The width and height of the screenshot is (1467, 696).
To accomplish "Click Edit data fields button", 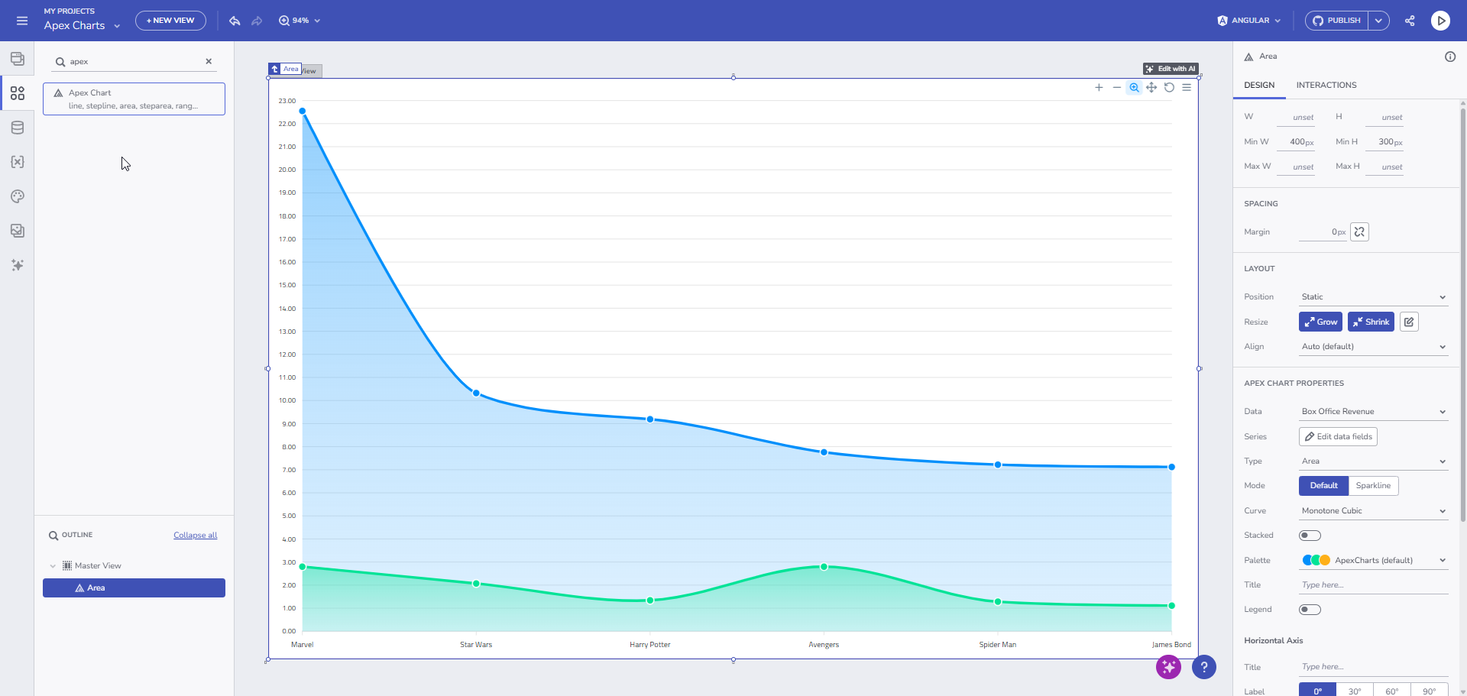I will (x=1338, y=437).
